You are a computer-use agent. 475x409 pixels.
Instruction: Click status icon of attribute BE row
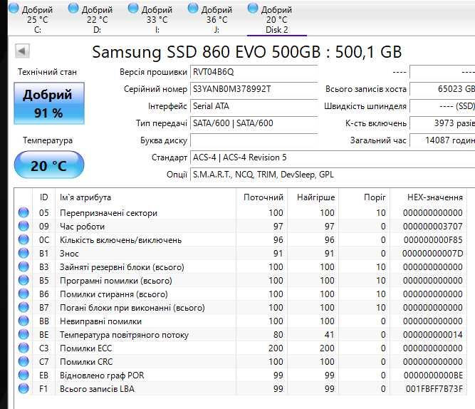pyautogui.click(x=24, y=334)
